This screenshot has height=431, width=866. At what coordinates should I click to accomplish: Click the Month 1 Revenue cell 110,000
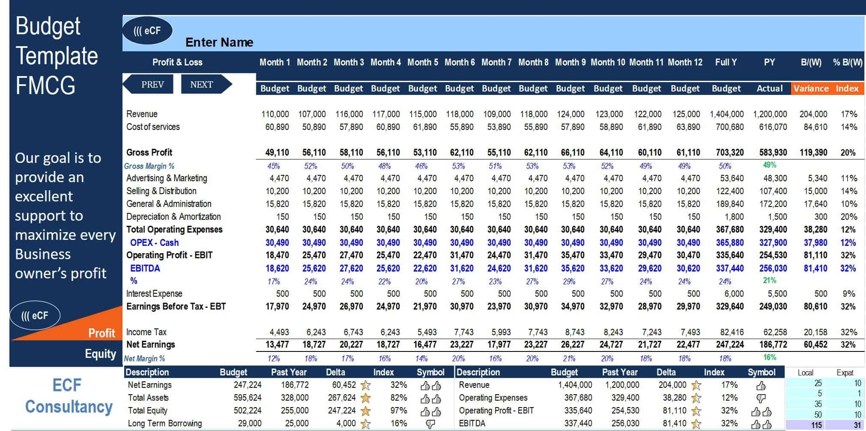[x=275, y=114]
